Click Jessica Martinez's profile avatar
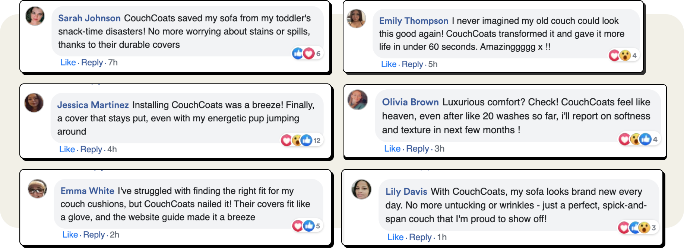 tap(34, 103)
